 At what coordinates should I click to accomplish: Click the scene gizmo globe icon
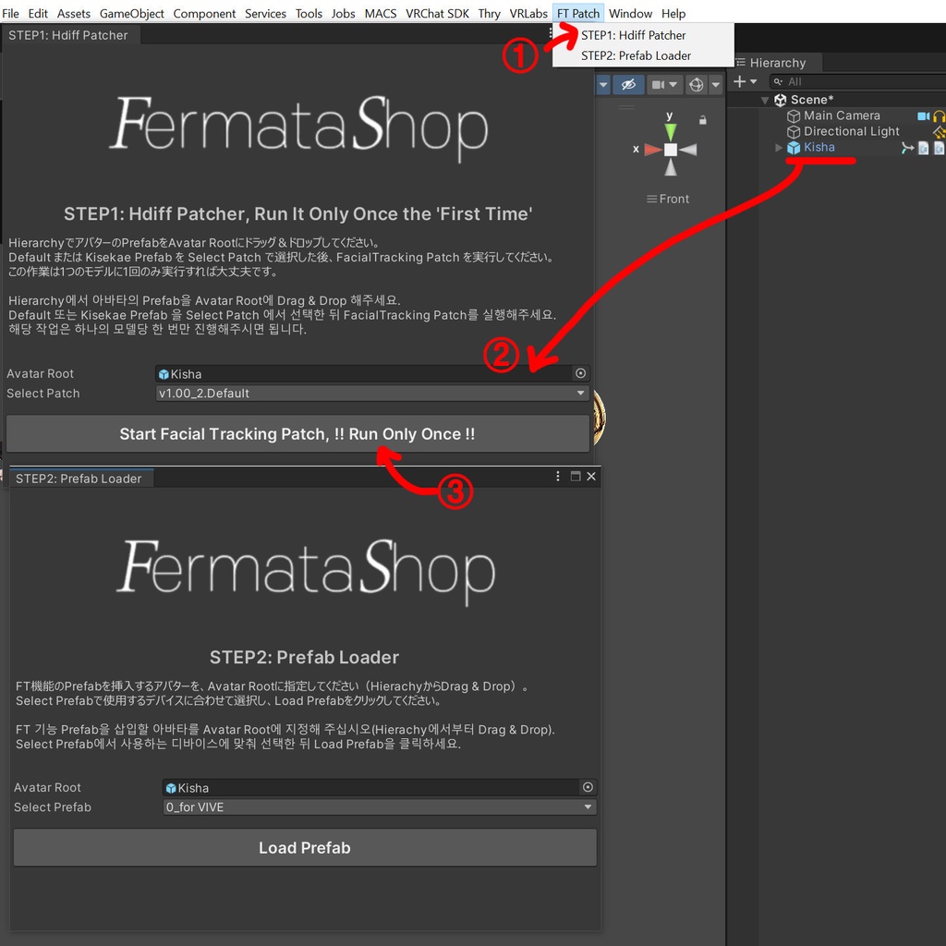(696, 84)
